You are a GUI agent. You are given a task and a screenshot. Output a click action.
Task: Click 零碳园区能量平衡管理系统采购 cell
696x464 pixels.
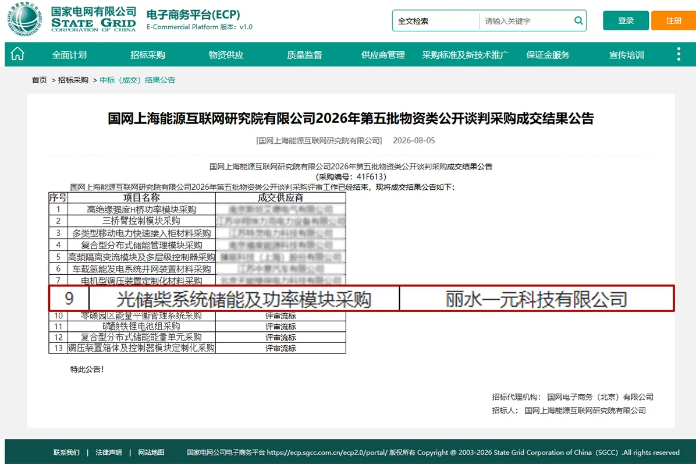coord(141,316)
